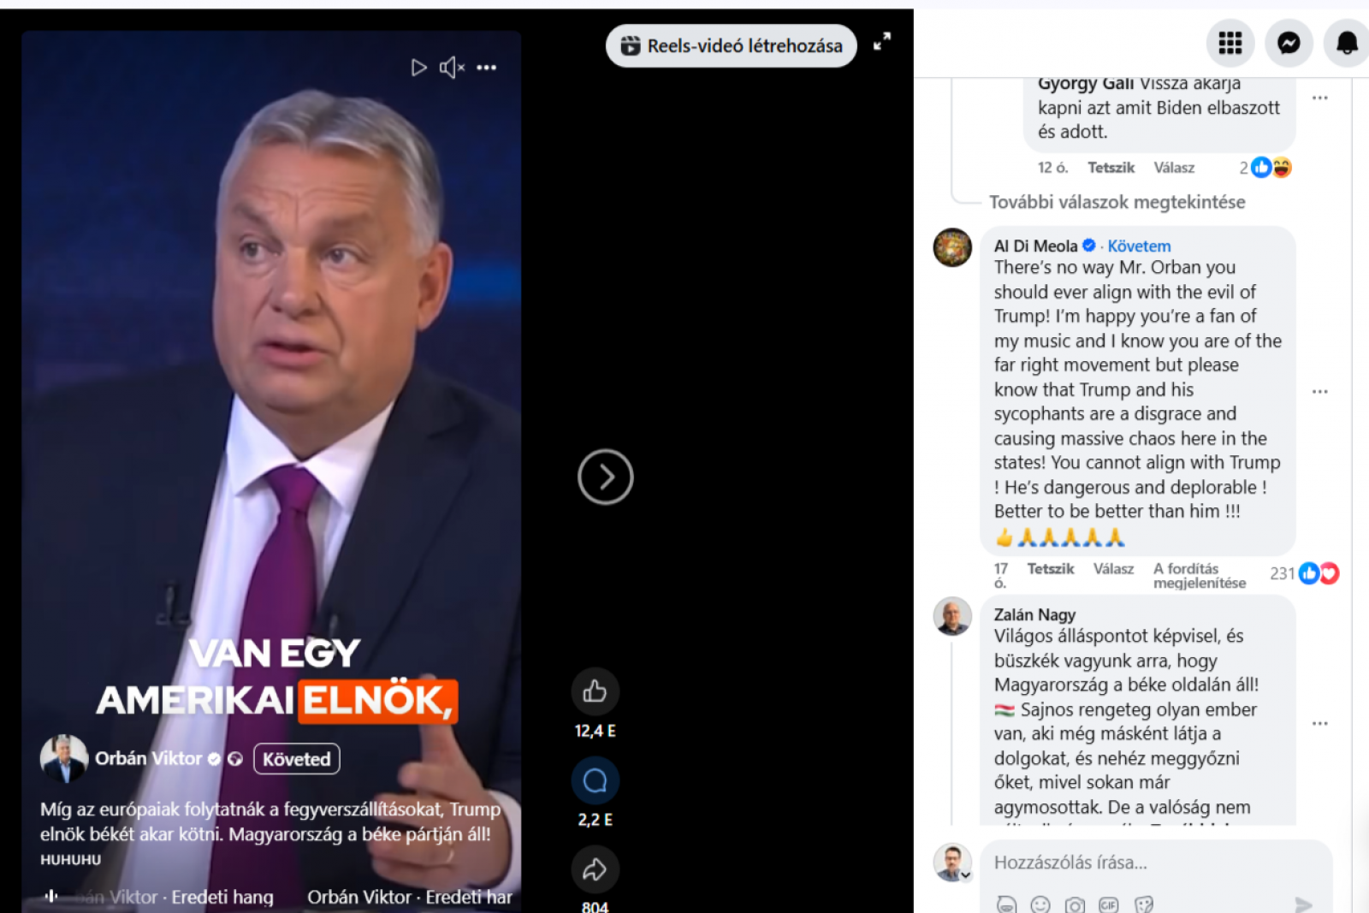Play the reel video

coord(418,68)
